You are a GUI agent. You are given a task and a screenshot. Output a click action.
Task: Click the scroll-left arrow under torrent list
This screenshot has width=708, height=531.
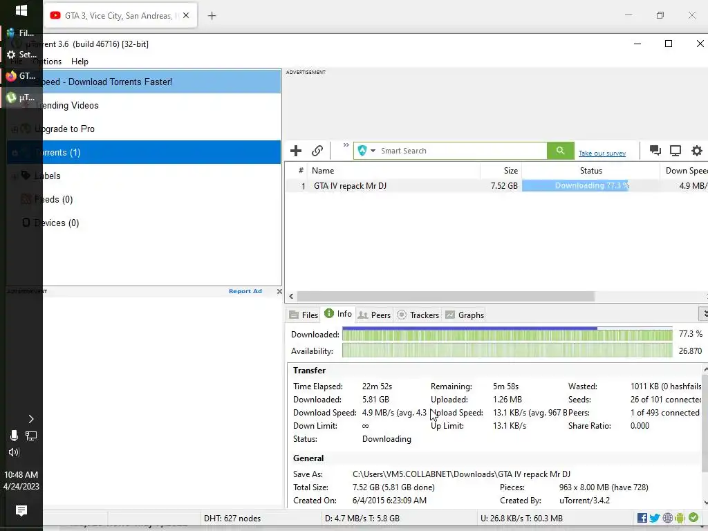[x=291, y=296]
